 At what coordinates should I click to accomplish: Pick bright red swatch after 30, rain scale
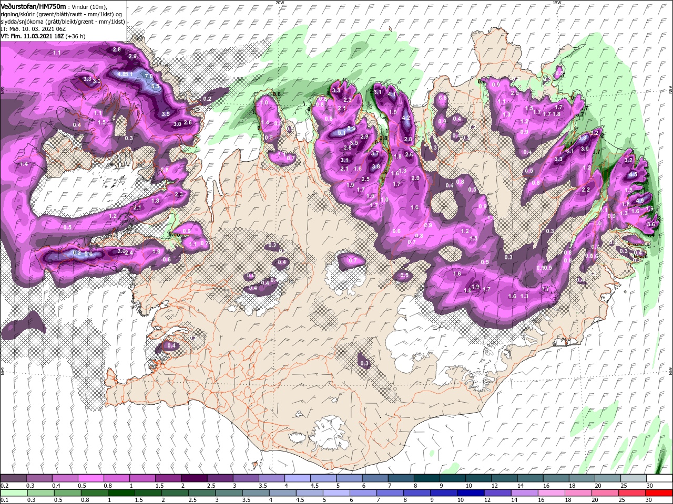point(659,492)
